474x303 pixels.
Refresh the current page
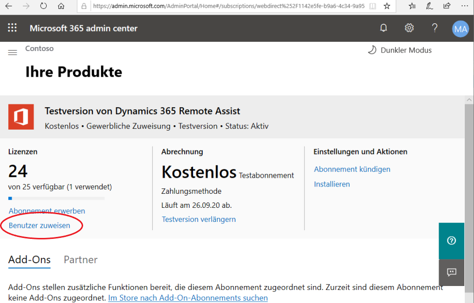point(44,6)
